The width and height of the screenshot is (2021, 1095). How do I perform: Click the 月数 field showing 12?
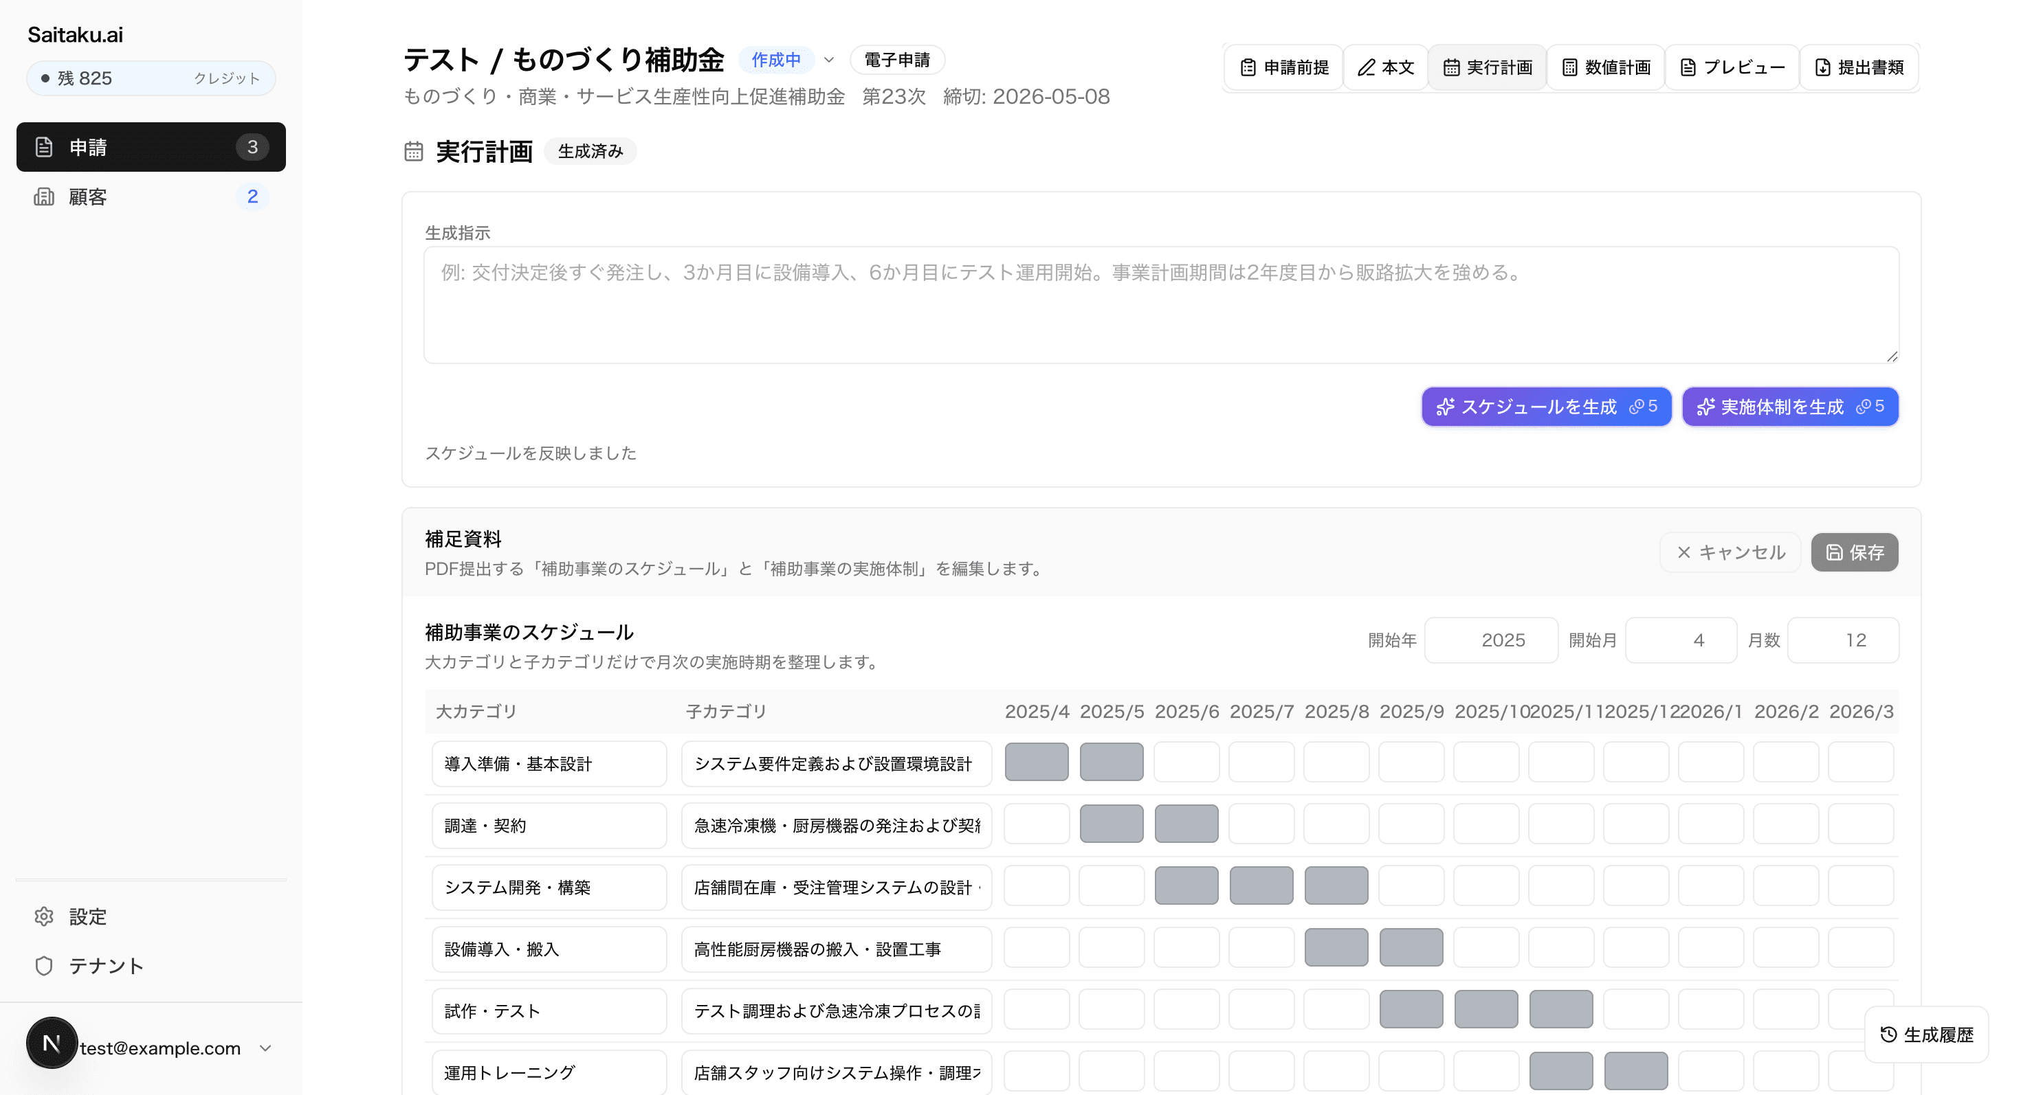tap(1842, 640)
